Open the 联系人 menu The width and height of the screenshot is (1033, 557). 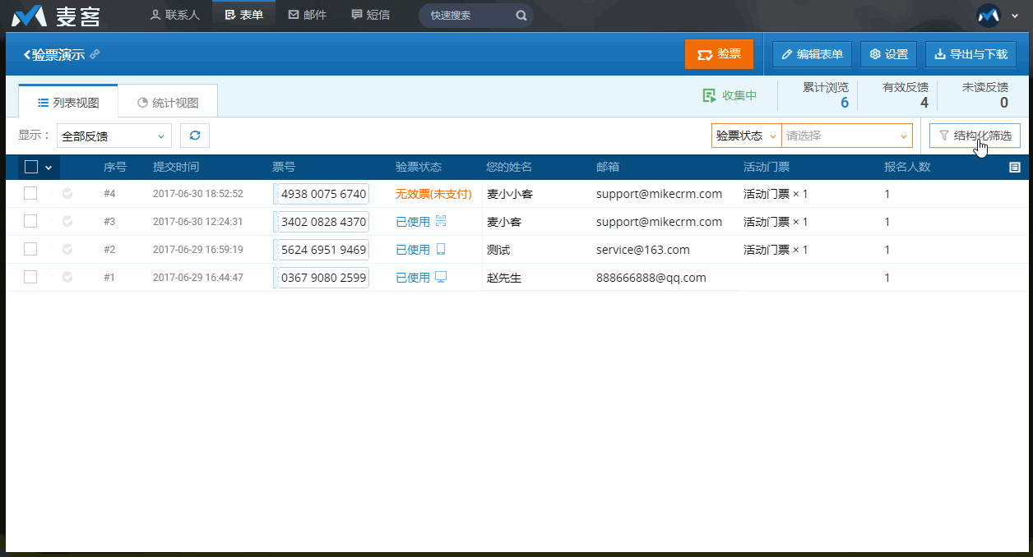(174, 15)
